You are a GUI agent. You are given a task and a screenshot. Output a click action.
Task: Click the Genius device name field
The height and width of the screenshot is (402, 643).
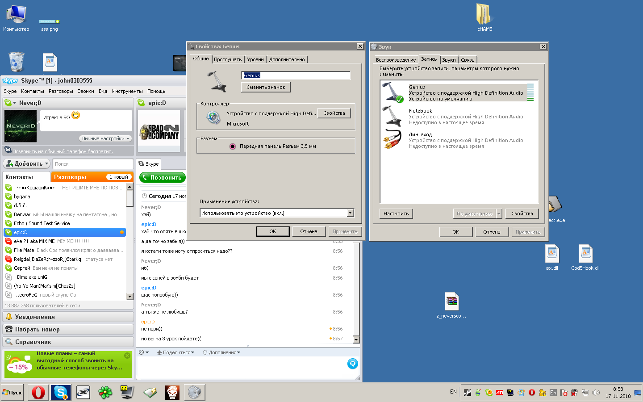click(296, 75)
